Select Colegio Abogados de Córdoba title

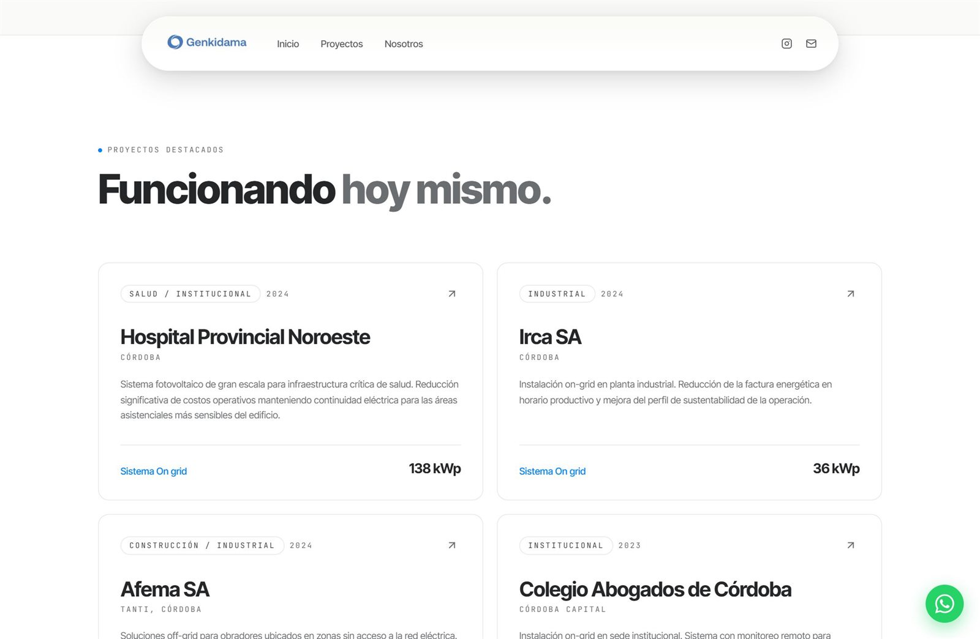[x=655, y=589]
